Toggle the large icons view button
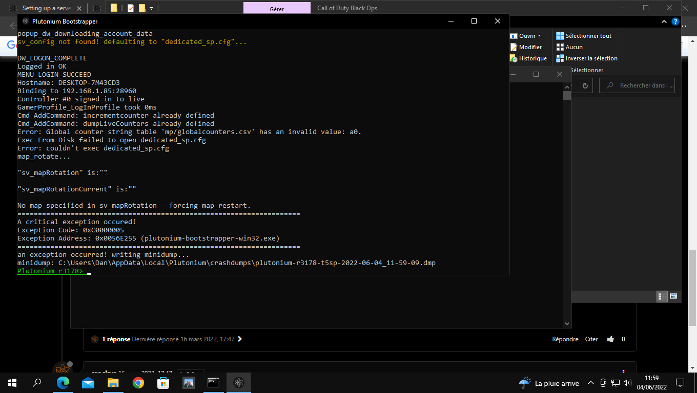 pyautogui.click(x=673, y=296)
